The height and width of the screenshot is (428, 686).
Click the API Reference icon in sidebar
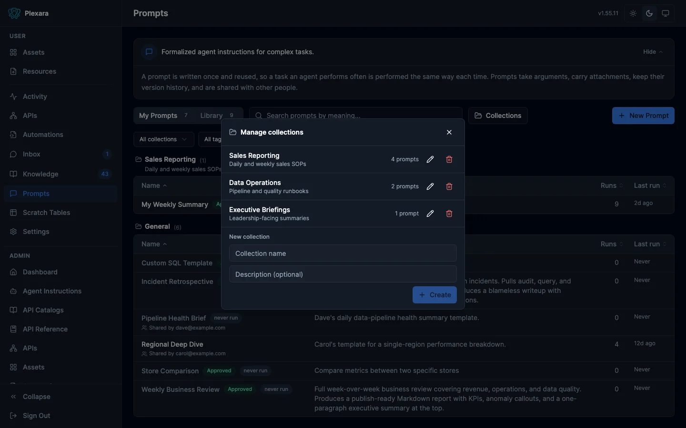pos(13,329)
